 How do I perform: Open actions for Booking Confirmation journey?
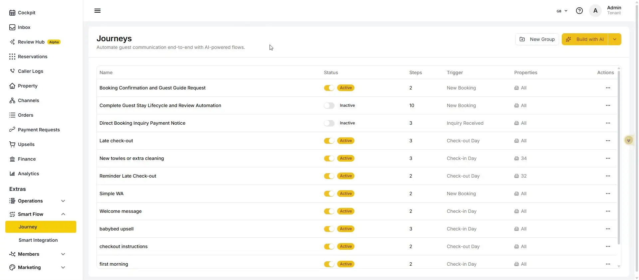click(608, 88)
